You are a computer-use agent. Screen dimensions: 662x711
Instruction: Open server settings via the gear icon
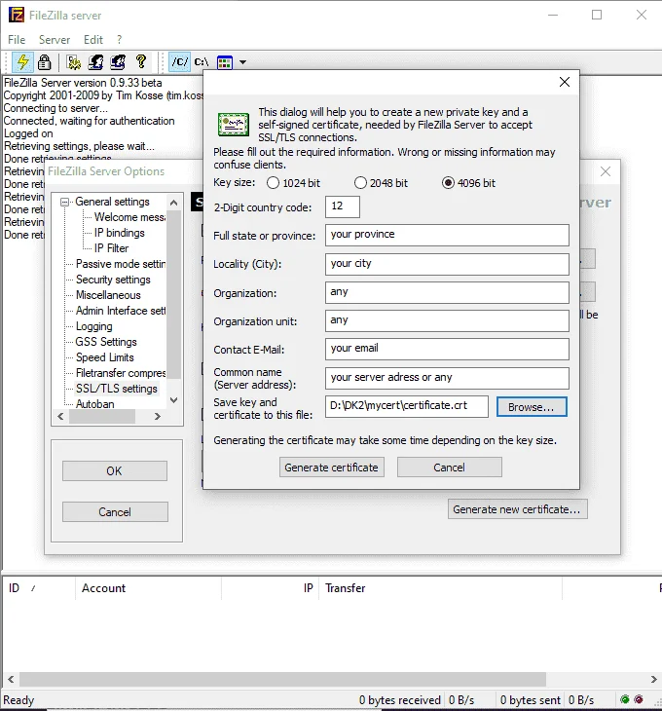click(x=73, y=62)
